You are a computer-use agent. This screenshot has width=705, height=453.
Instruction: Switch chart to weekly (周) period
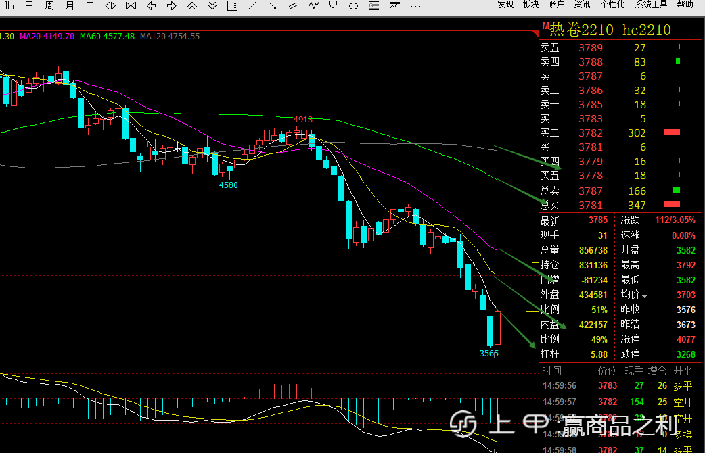click(x=49, y=6)
